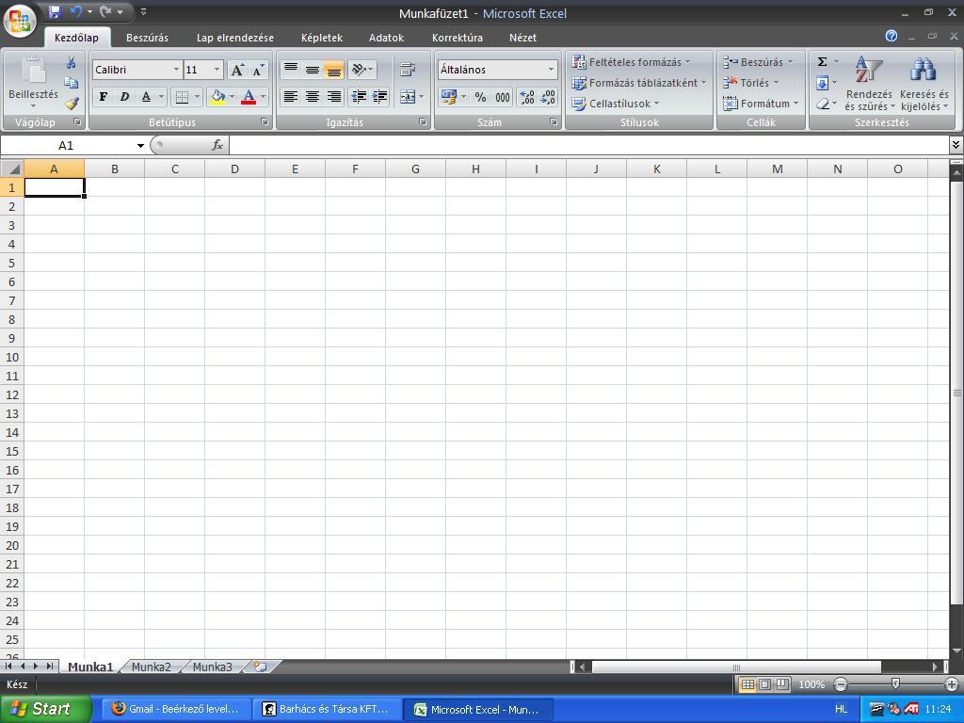
Task: Toggle italic with the D button
Action: pyautogui.click(x=124, y=97)
